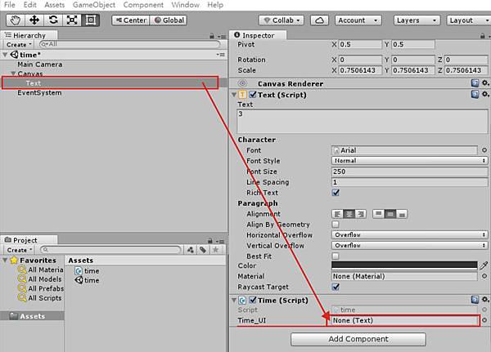This screenshot has height=352, width=491.
Task: Enable Align By Geometry checkbox
Action: pyautogui.click(x=336, y=225)
